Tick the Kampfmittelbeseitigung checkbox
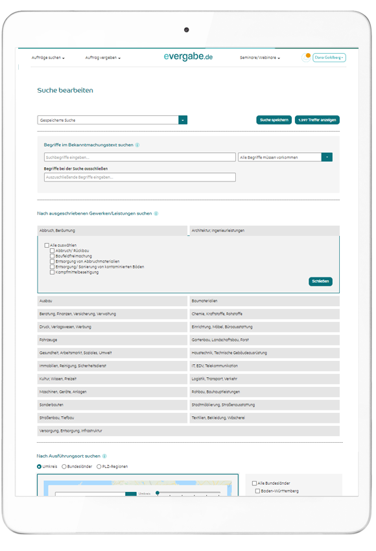The width and height of the screenshot is (376, 551). point(52,272)
